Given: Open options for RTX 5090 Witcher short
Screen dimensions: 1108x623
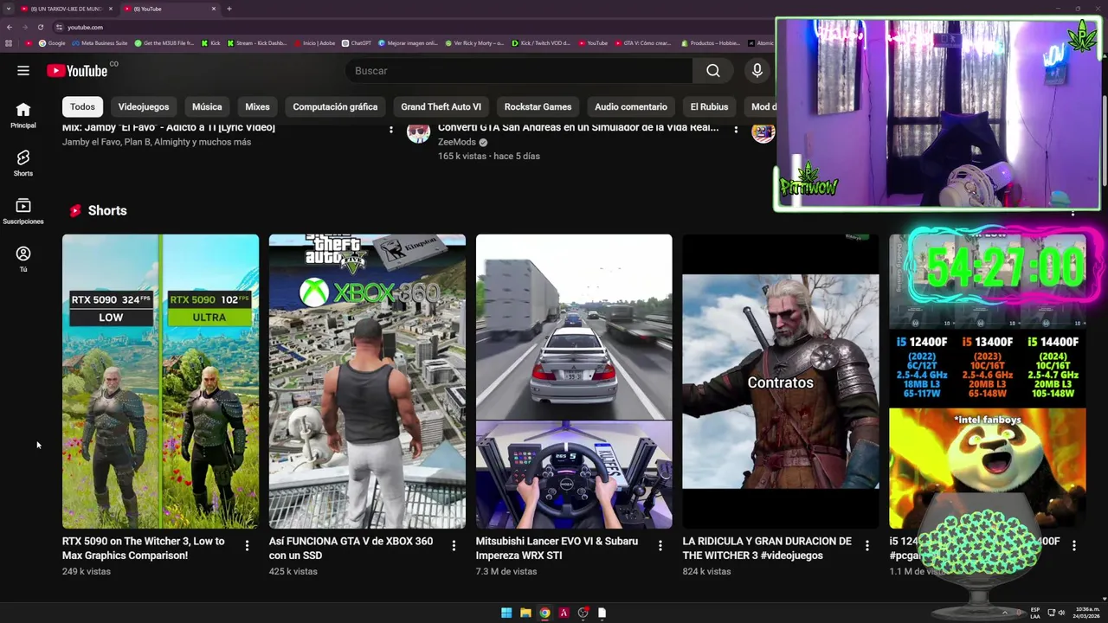Looking at the screenshot, I should point(247,545).
